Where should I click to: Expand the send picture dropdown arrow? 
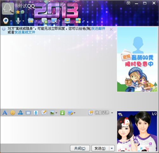[56, 113]
